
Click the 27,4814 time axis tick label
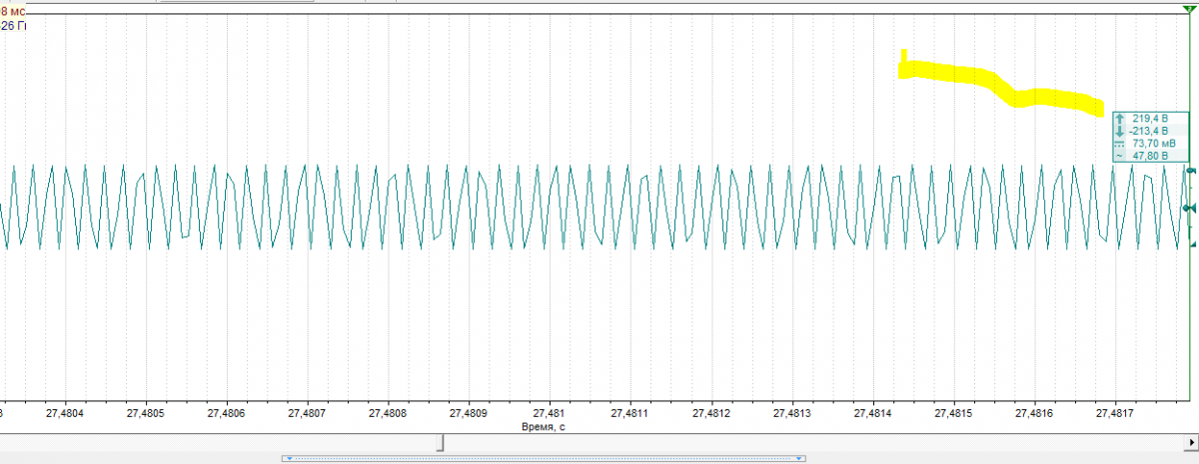(873, 411)
